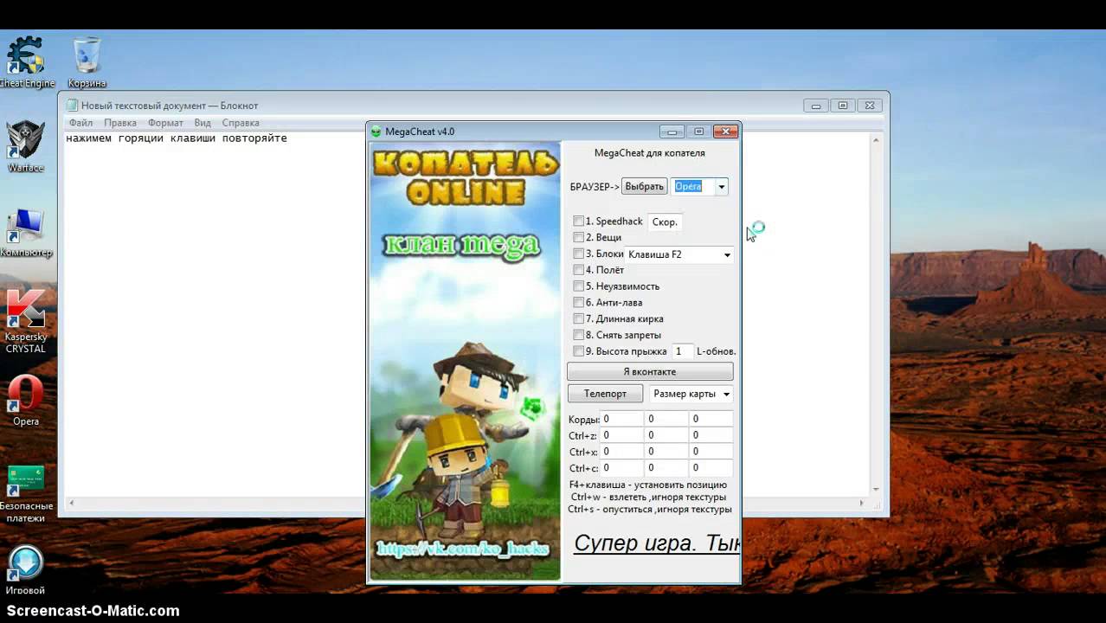Open the Справка menu in Notepad
This screenshot has width=1106, height=623.
241,123
